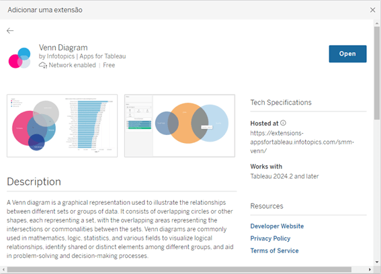Click the Network enabled cloud icon
This screenshot has width=381, height=274.
[x=43, y=65]
